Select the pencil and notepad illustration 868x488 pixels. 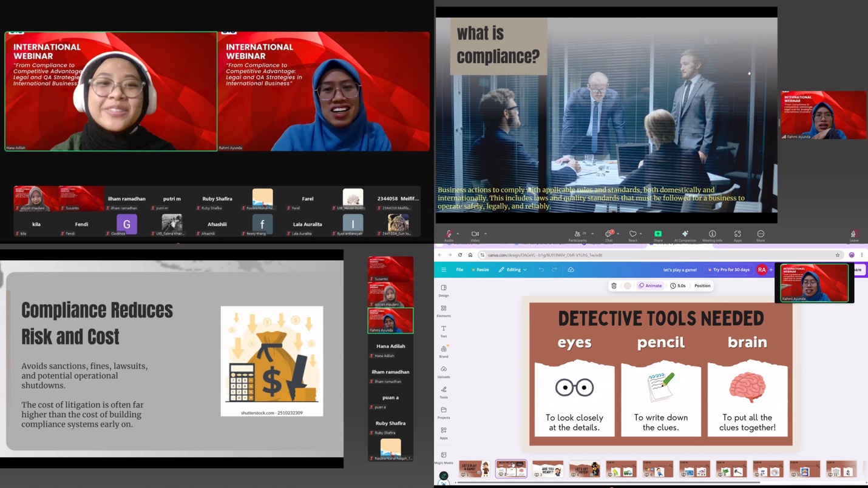coord(660,387)
